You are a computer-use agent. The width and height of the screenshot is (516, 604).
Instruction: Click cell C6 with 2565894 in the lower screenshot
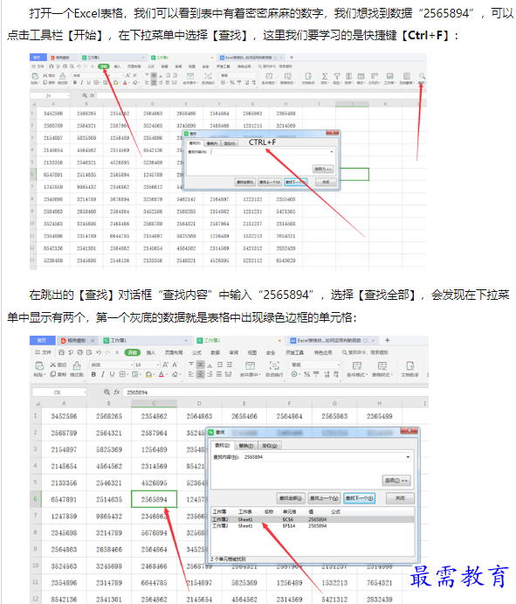coord(154,499)
